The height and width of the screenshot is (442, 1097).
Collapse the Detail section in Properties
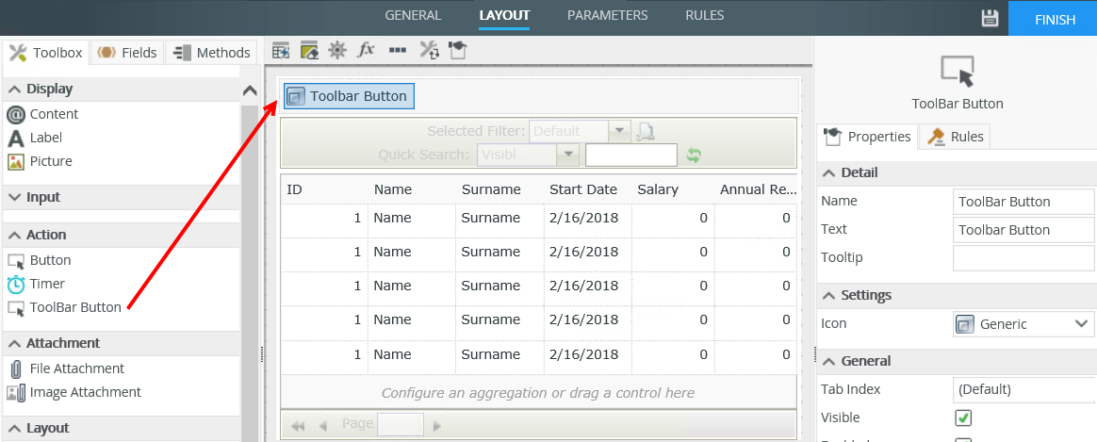coord(829,172)
